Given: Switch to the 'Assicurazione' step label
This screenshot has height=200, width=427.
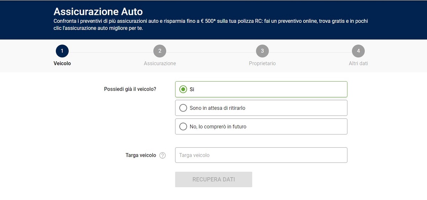Looking at the screenshot, I should 160,63.
